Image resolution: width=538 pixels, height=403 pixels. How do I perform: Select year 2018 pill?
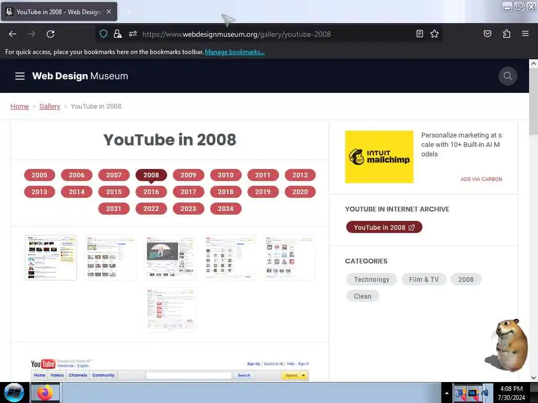(x=226, y=192)
